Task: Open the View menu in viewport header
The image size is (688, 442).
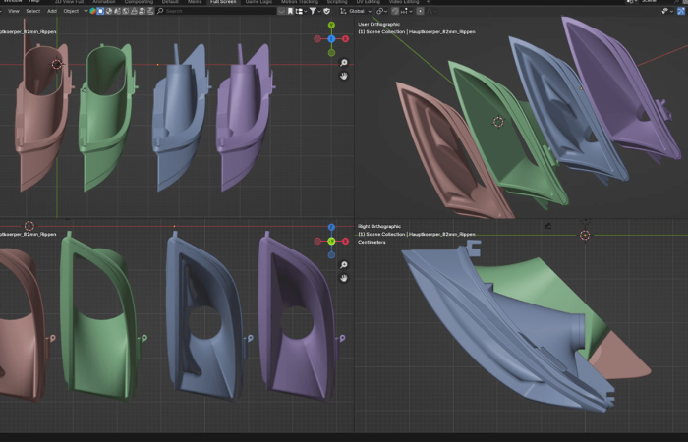Action: [14, 11]
